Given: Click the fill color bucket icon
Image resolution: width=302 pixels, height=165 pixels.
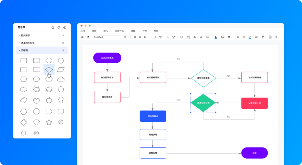Looking at the screenshot, I should (216, 37).
